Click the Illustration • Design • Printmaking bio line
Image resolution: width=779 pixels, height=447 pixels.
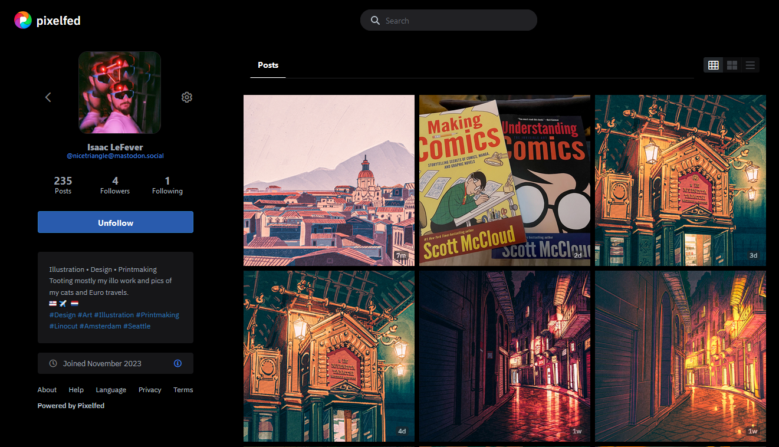[x=103, y=269]
